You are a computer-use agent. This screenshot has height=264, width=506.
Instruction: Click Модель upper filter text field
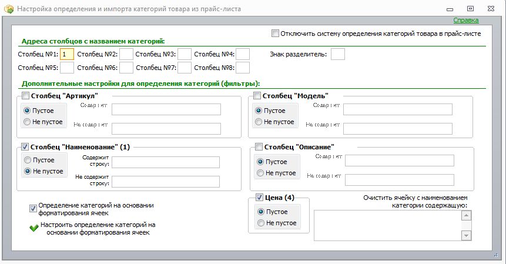(x=397, y=109)
